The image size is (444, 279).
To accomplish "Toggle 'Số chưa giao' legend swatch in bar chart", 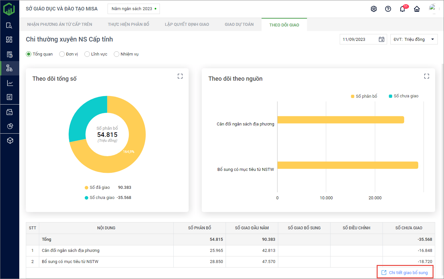I will [390, 96].
